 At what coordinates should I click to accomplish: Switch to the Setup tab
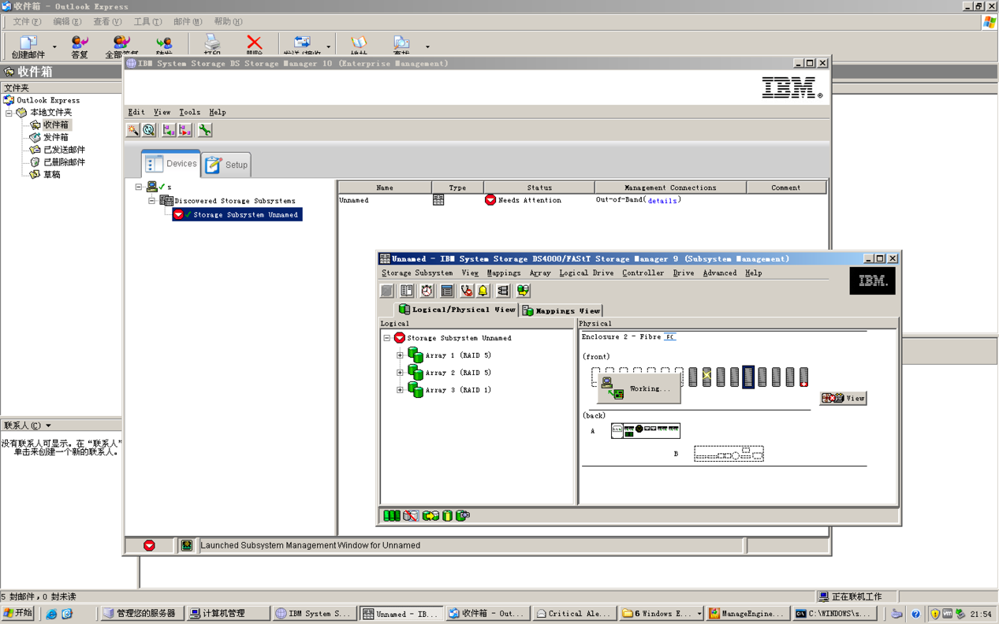pos(227,165)
